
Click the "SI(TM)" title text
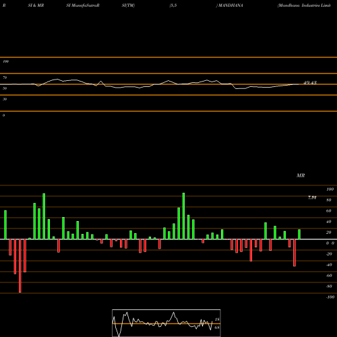(x=128, y=5)
